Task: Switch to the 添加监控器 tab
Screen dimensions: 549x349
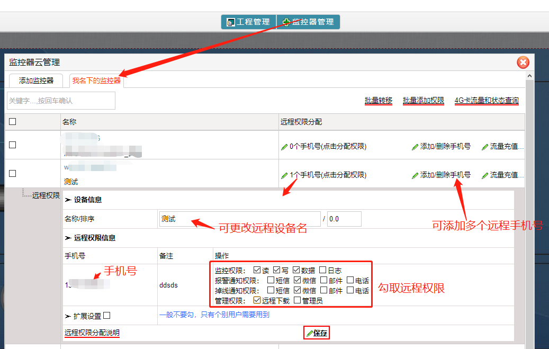Action: (x=36, y=80)
